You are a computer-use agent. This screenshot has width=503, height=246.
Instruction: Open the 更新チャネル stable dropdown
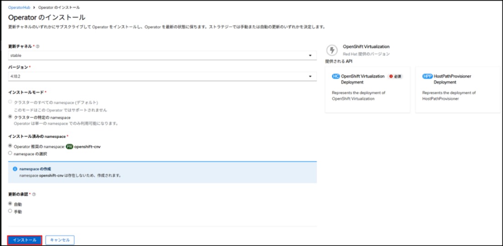click(x=162, y=56)
